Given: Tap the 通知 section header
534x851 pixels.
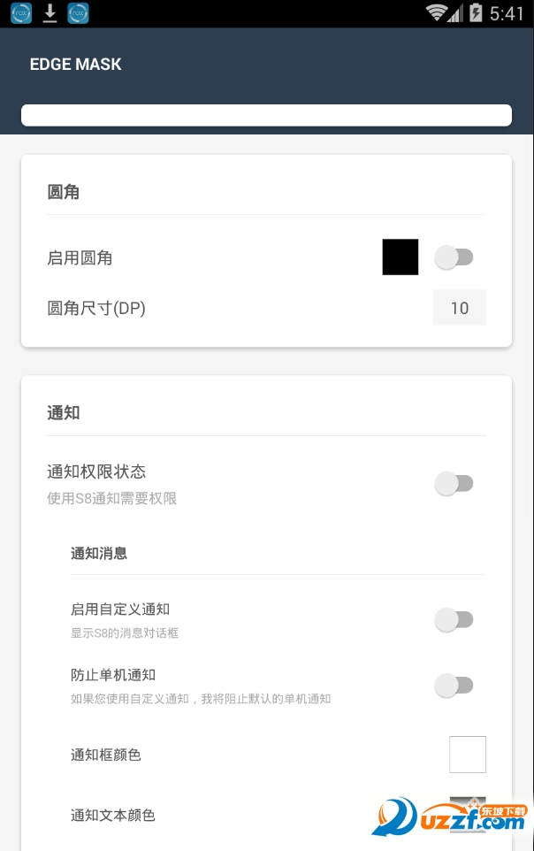Looking at the screenshot, I should pyautogui.click(x=64, y=413).
